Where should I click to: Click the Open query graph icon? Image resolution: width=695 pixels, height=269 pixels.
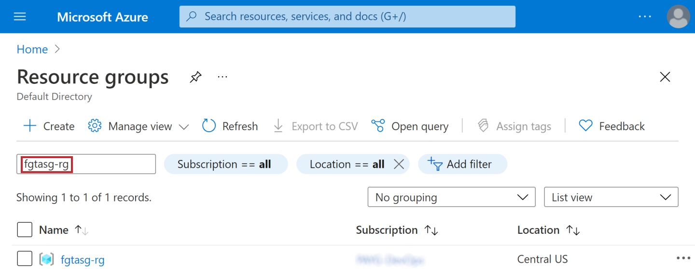(x=378, y=126)
